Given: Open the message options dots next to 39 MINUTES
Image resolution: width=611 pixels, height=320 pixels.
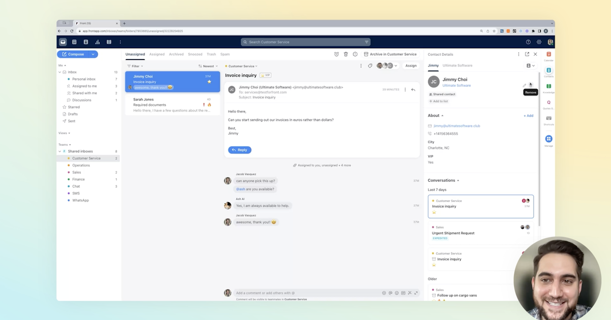Looking at the screenshot, I should click(x=405, y=89).
